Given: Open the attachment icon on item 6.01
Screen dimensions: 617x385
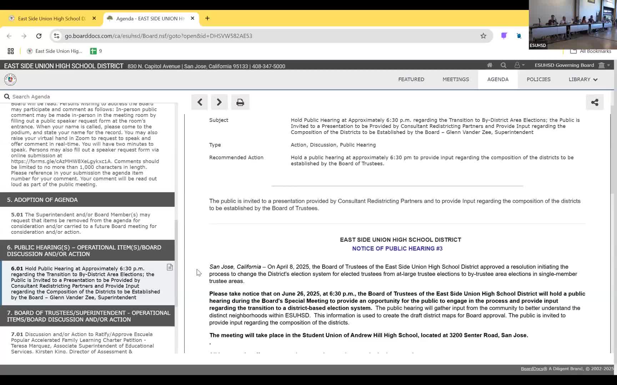Looking at the screenshot, I should tap(170, 267).
